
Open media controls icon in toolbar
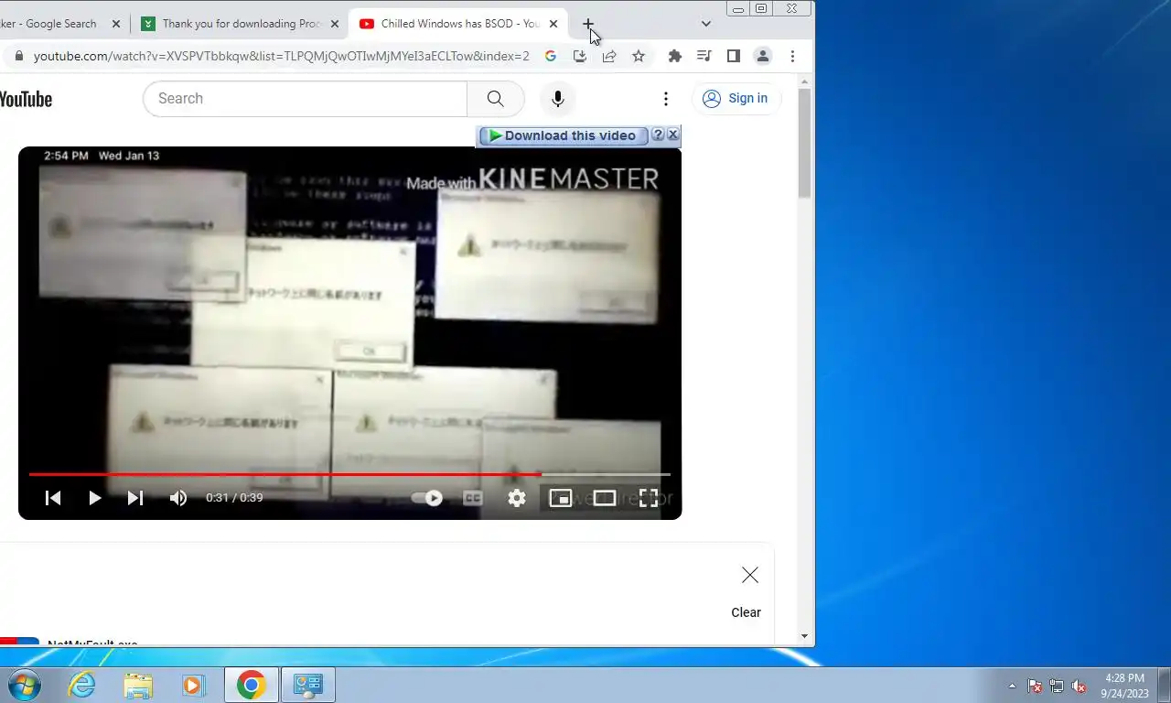(704, 56)
